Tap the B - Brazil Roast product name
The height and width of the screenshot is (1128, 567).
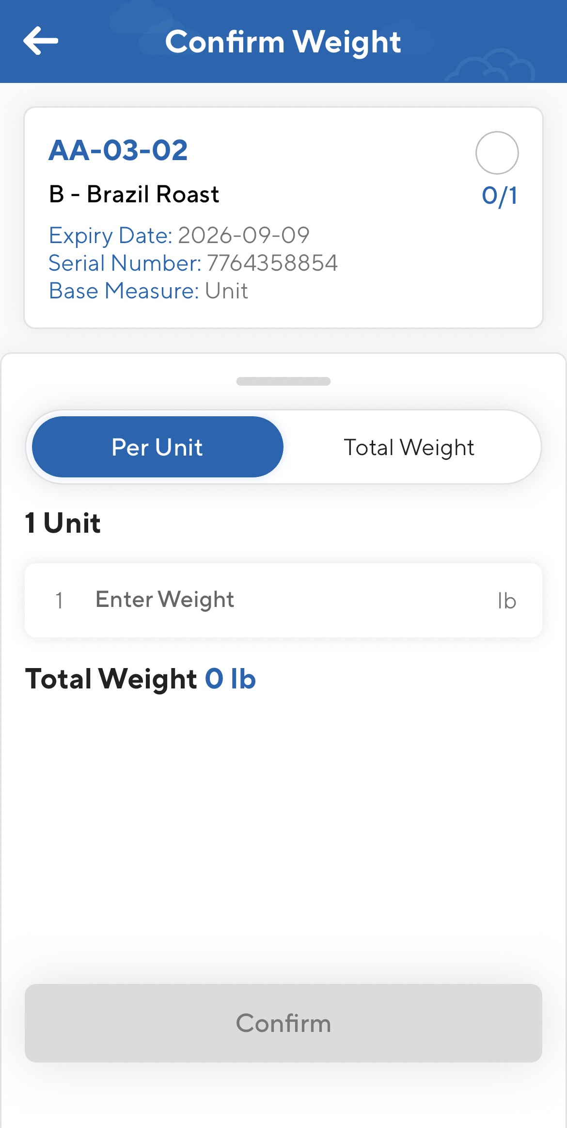(134, 195)
